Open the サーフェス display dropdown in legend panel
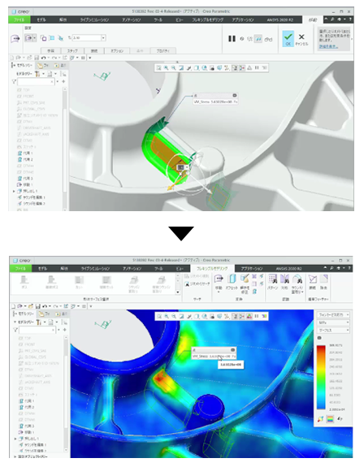This screenshot has width=364, height=467. (333, 331)
